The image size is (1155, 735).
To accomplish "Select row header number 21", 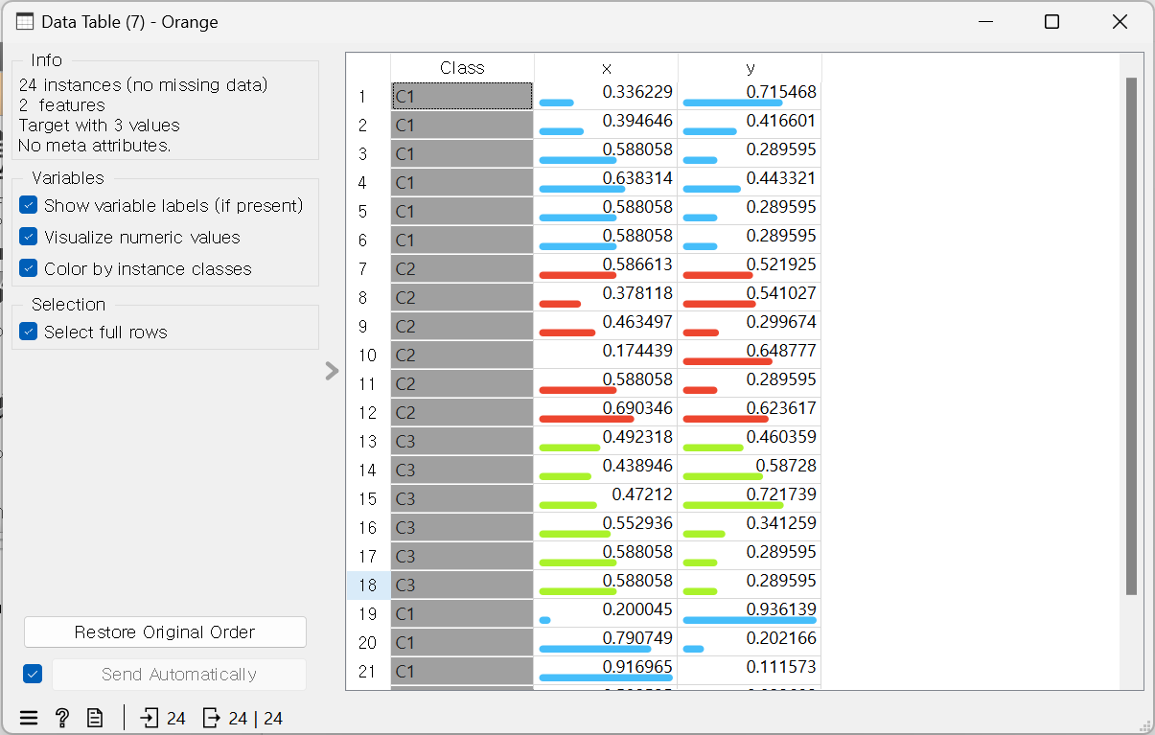I will [368, 672].
